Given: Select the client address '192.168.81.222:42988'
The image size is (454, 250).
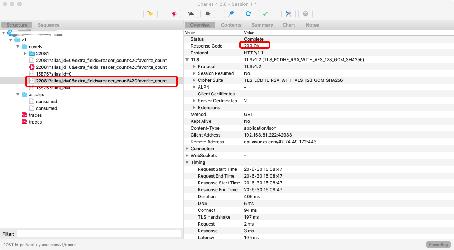Looking at the screenshot, I should pos(268,135).
